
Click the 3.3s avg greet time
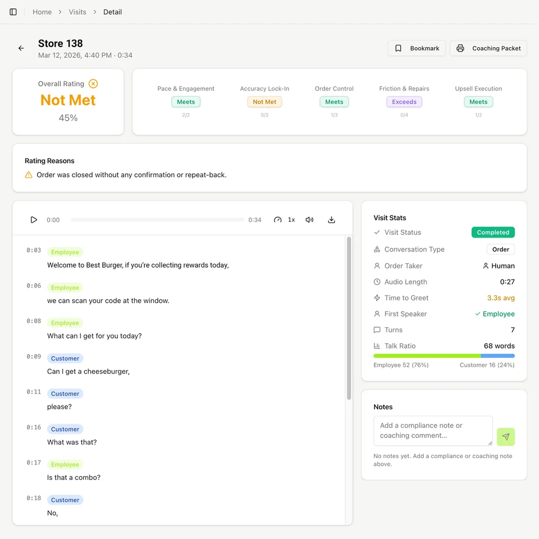501,298
